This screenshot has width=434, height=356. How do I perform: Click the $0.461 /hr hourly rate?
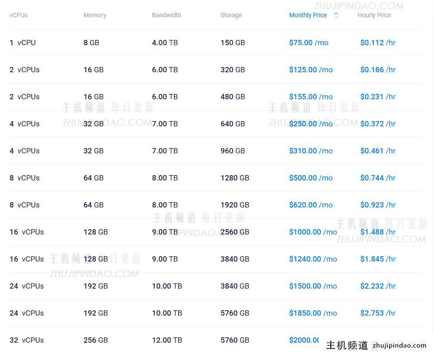coord(378,151)
